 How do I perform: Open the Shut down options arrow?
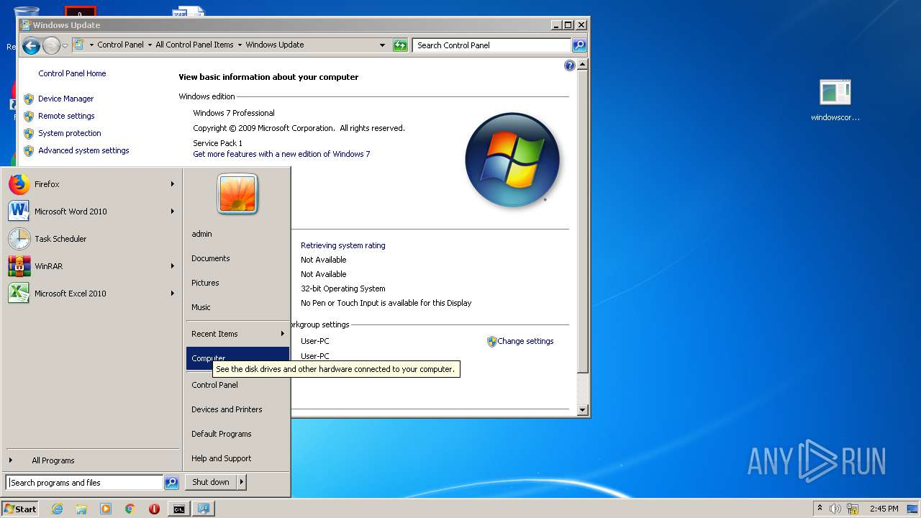(242, 482)
